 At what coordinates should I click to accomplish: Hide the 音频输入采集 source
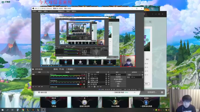(x=106, y=80)
